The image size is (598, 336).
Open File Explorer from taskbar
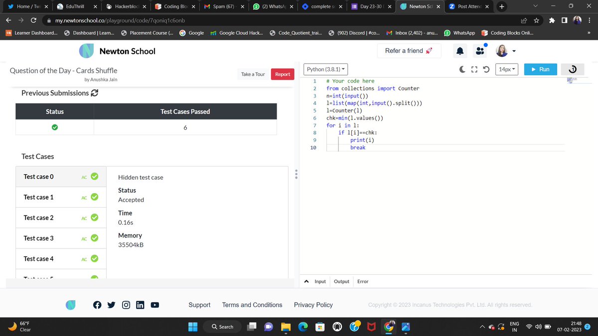(x=285, y=327)
